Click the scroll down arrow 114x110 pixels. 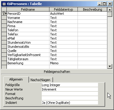tap(110, 66)
